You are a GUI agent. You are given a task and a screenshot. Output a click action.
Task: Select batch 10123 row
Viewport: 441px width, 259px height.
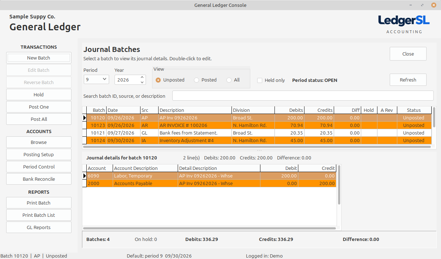(x=257, y=125)
